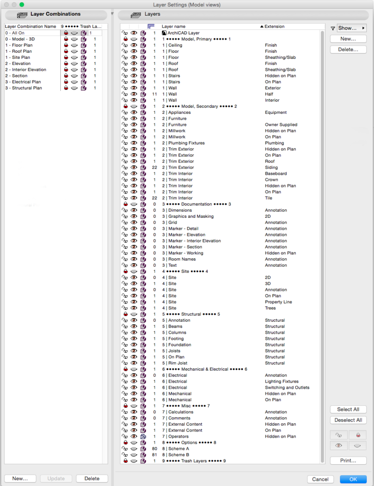
Task: Click the hide layers closed-eye icon button
Action: click(x=357, y=446)
